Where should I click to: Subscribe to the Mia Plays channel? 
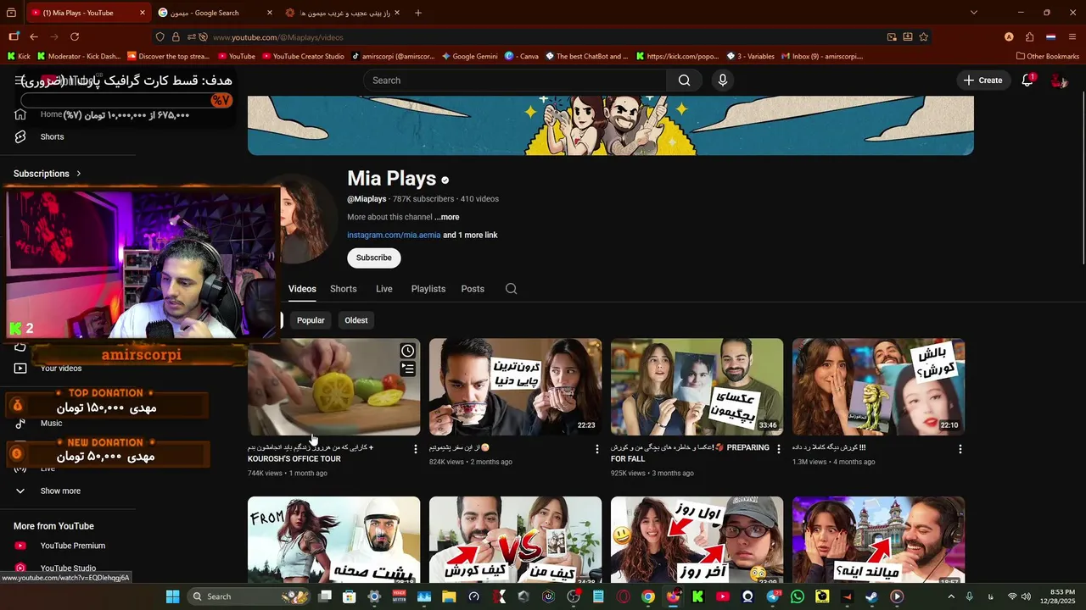tap(374, 258)
